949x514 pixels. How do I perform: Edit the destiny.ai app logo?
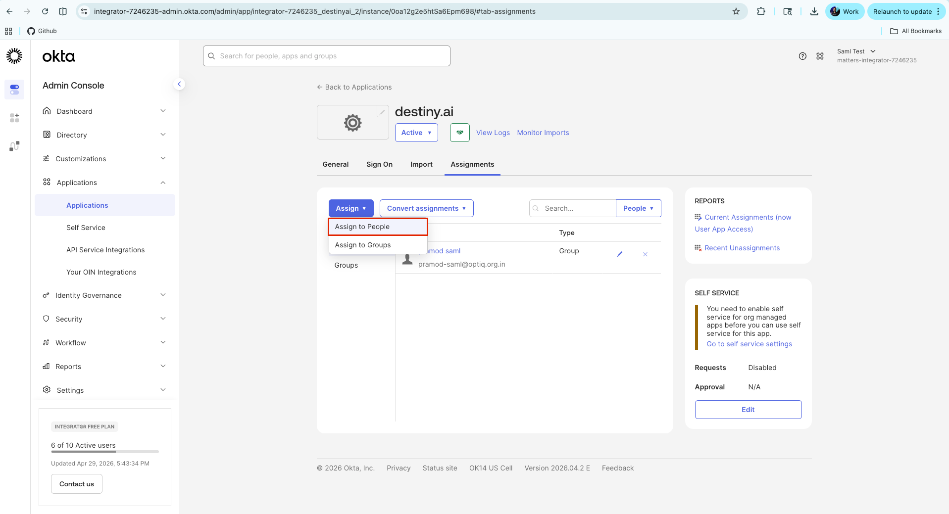pos(382,112)
